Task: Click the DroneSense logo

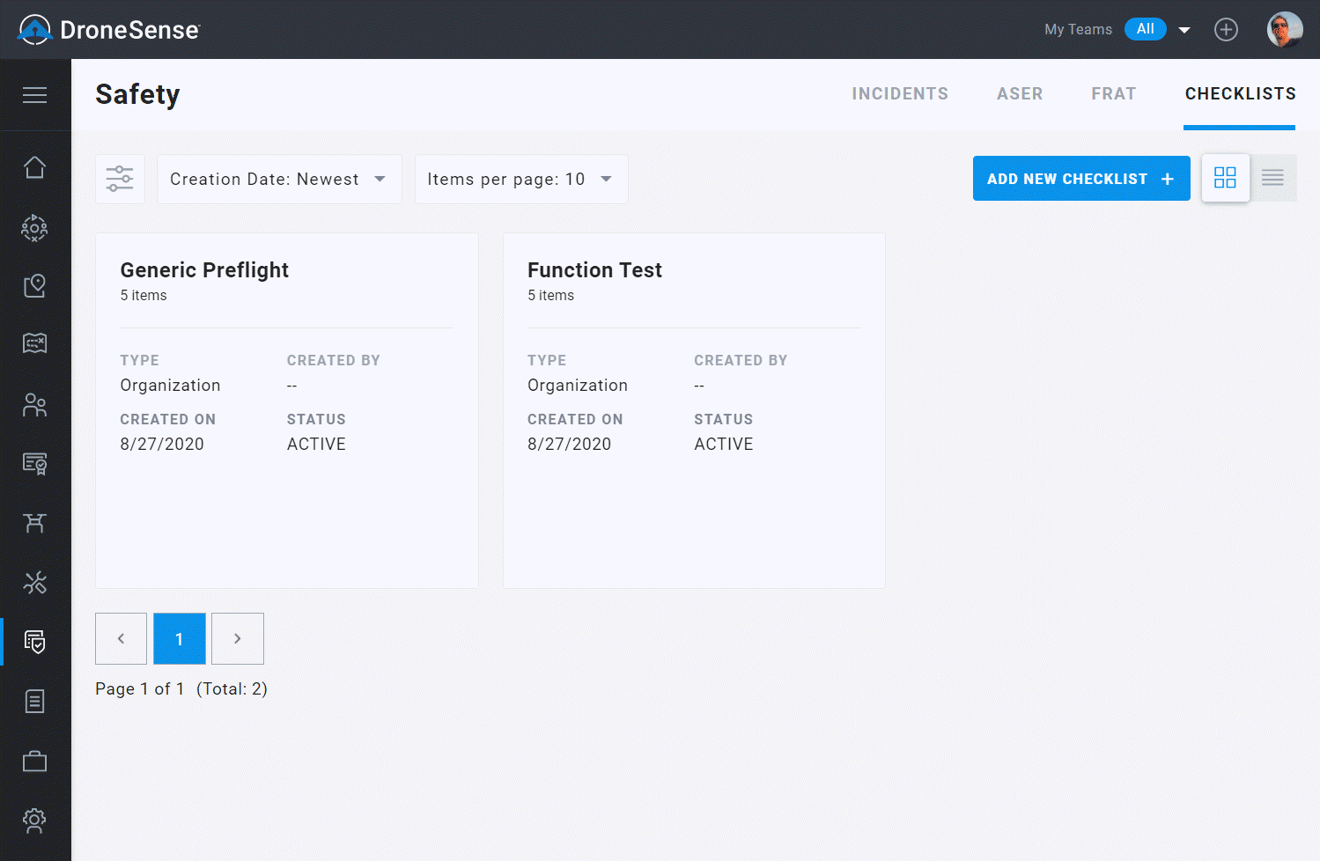Action: click(x=109, y=30)
